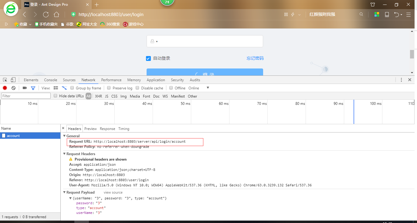Uncheck the 自动登录 auto-login checkbox
This screenshot has width=417, height=223.
point(148,58)
